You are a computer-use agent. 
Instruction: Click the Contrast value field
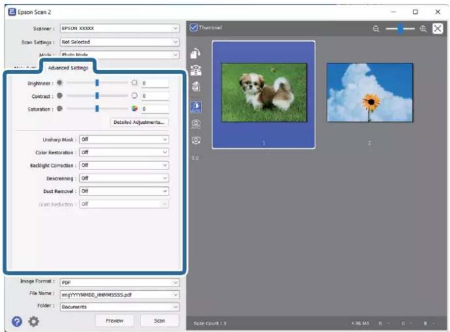tap(155, 96)
